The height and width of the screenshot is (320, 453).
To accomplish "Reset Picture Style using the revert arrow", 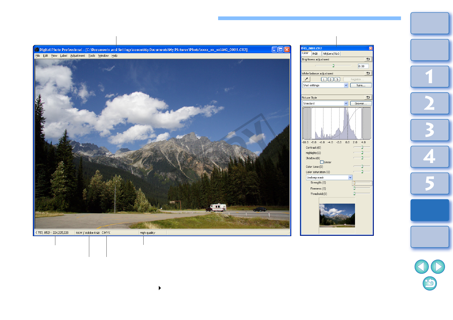I will [x=368, y=98].
